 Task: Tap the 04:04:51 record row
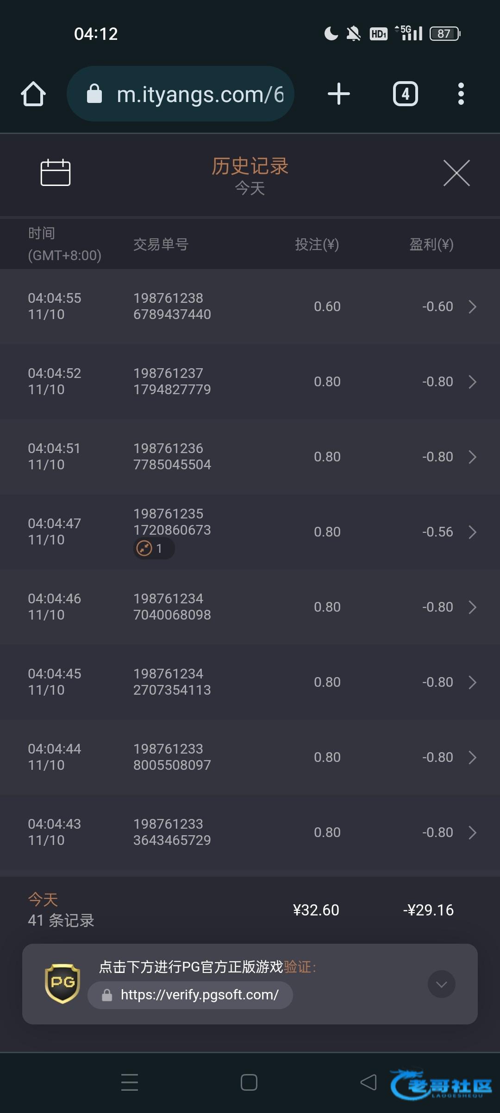[250, 457]
